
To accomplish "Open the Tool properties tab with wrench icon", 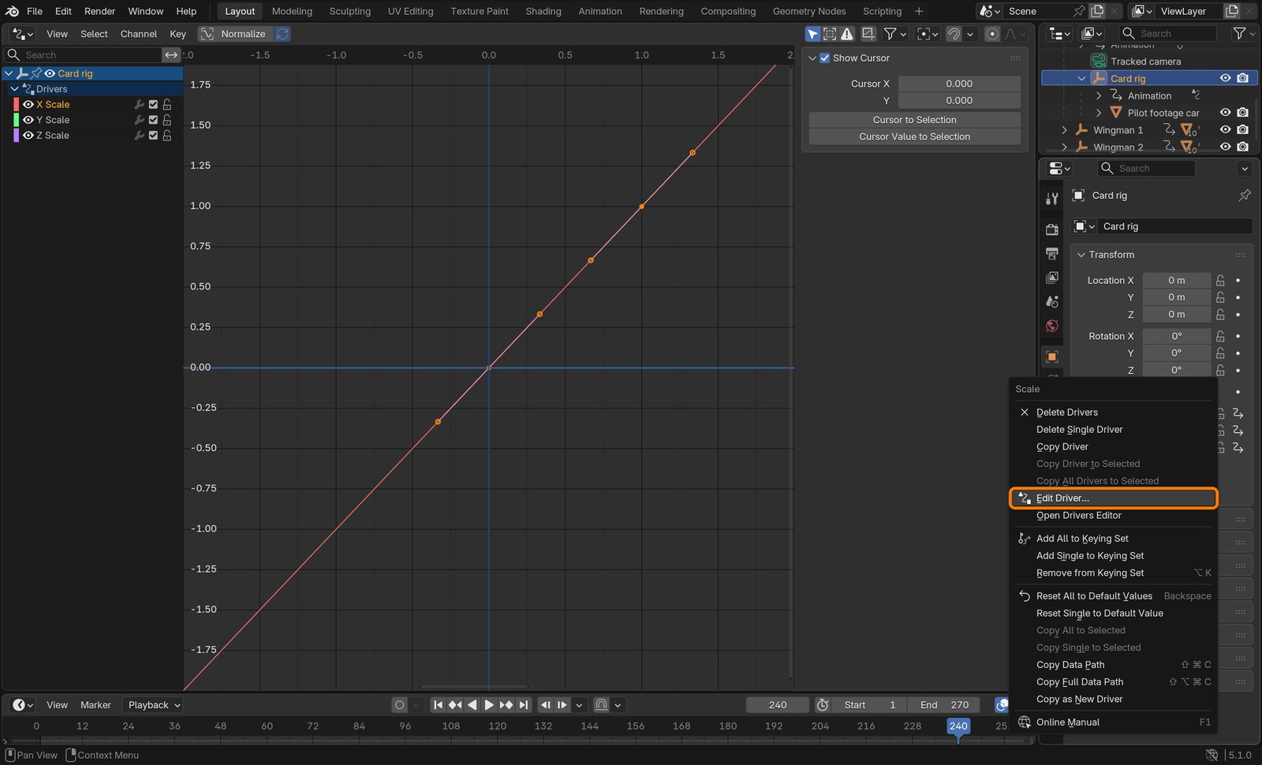I will (x=1051, y=199).
